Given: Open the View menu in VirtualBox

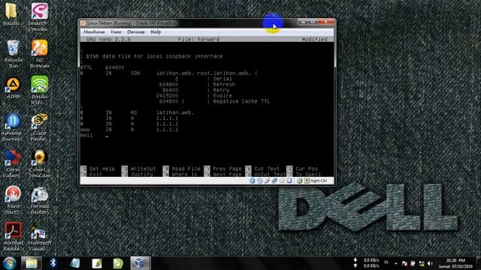Looking at the screenshot, I should tap(116, 31).
